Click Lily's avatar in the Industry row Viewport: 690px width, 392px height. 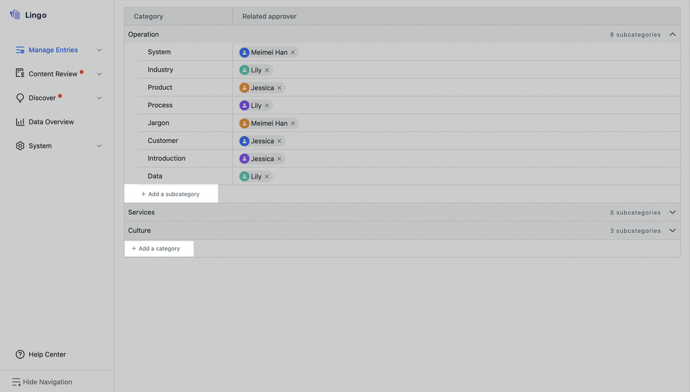point(244,69)
